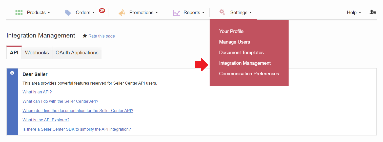Open the What is an API? link
Viewport: 383px width, 142px height.
(x=37, y=92)
